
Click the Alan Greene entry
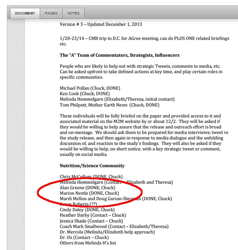coord(88,188)
